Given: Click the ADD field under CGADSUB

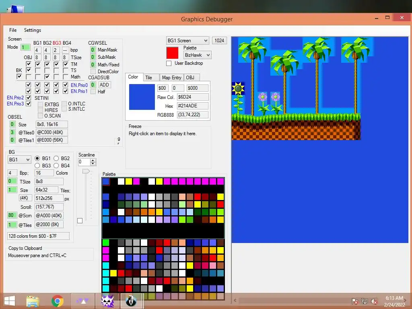Looking at the screenshot, I should [x=104, y=85].
